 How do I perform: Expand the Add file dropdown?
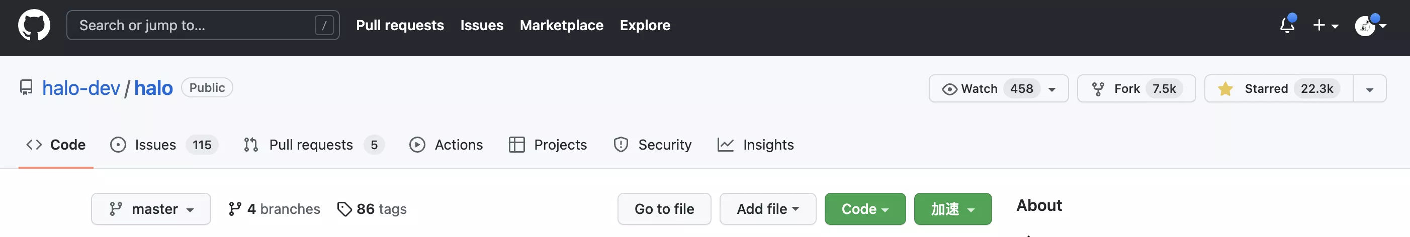(767, 208)
